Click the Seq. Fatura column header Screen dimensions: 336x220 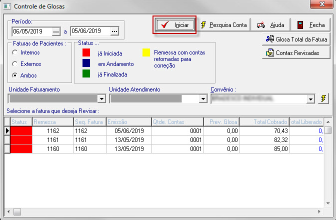click(90, 122)
